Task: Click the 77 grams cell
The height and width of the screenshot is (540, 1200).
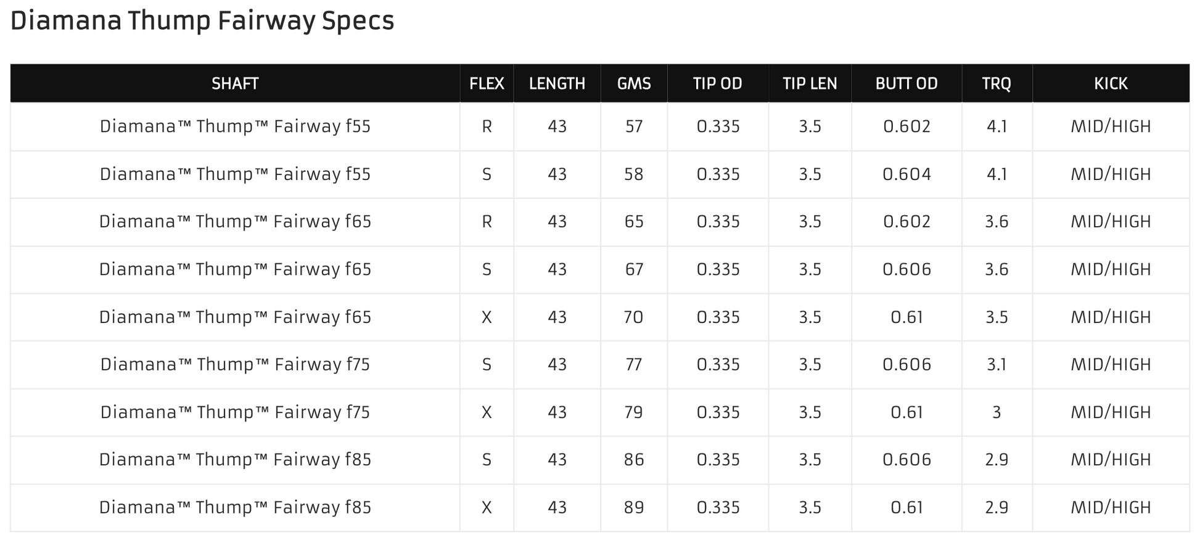Action: 634,364
